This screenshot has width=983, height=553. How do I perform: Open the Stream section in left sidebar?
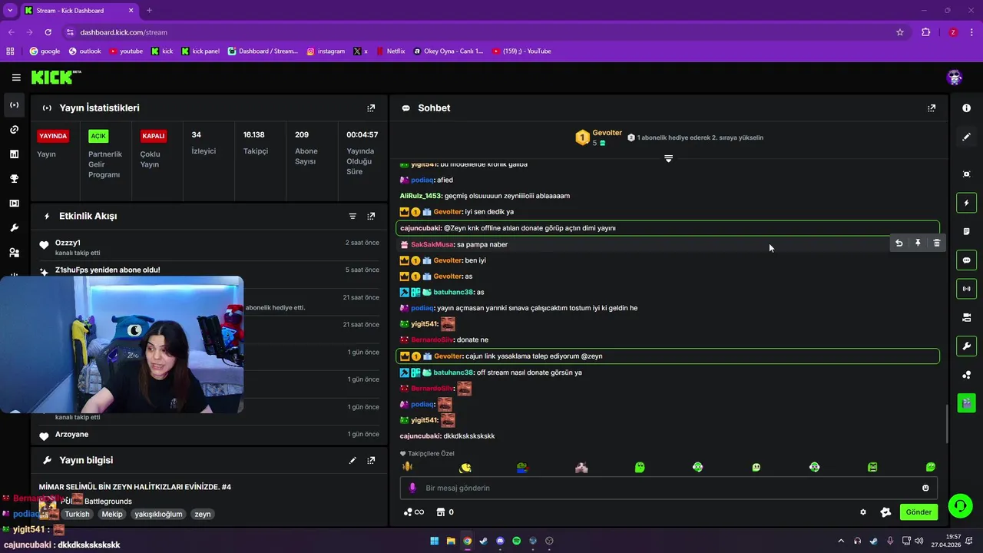click(14, 104)
